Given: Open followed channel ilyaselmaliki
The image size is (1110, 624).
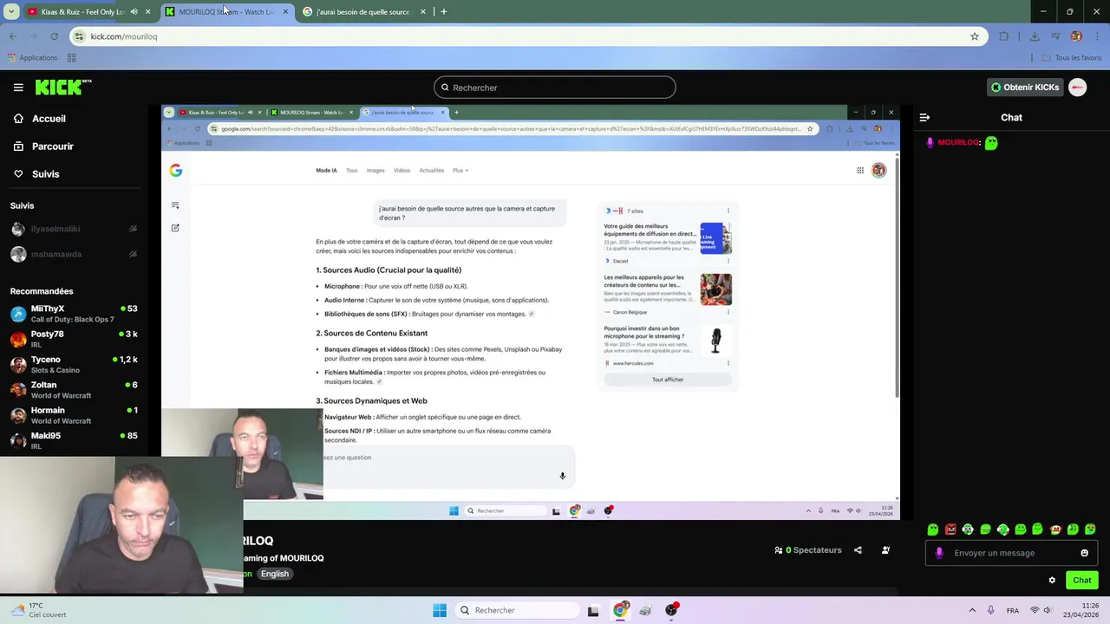Looking at the screenshot, I should coord(74,229).
